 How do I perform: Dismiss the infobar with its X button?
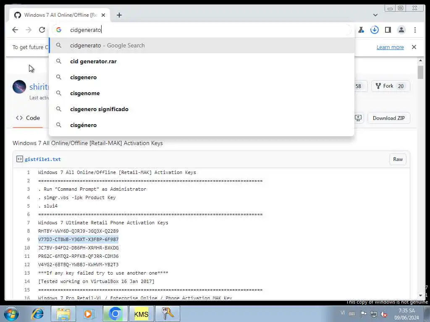tap(414, 47)
